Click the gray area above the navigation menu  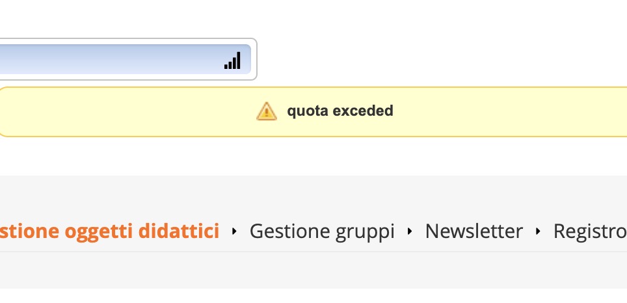pyautogui.click(x=312, y=194)
